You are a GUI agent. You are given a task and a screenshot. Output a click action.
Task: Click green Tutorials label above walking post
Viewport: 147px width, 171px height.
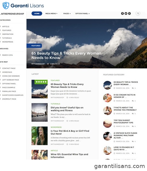[55, 104]
